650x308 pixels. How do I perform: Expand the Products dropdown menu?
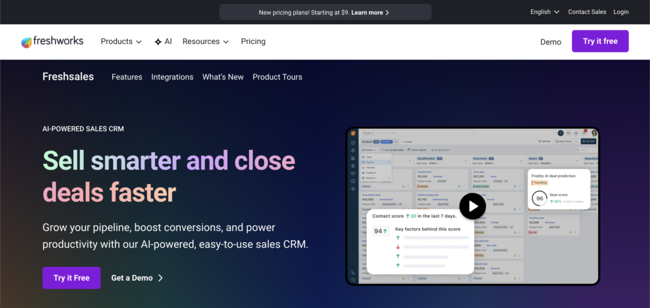[x=121, y=41]
